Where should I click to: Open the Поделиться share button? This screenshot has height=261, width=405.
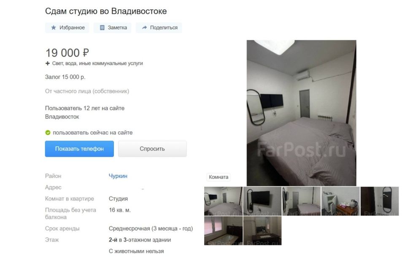tap(159, 28)
